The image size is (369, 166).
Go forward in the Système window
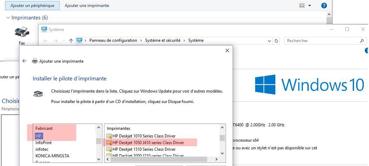(56, 41)
